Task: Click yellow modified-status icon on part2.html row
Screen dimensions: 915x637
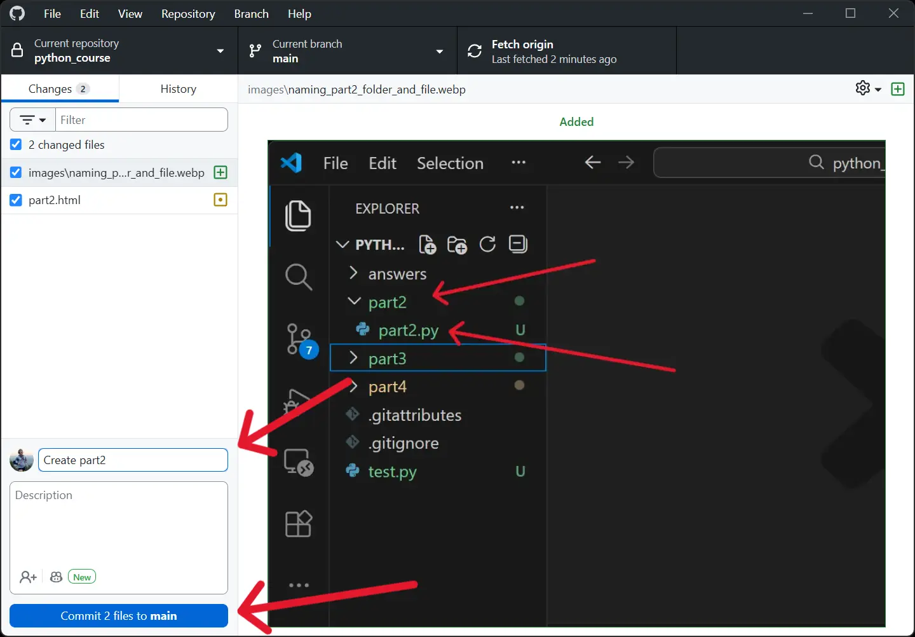Action: tap(220, 200)
